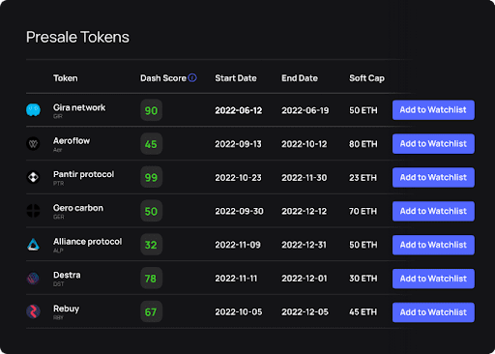Open the Gira network token logo
The width and height of the screenshot is (495, 354).
coord(33,110)
